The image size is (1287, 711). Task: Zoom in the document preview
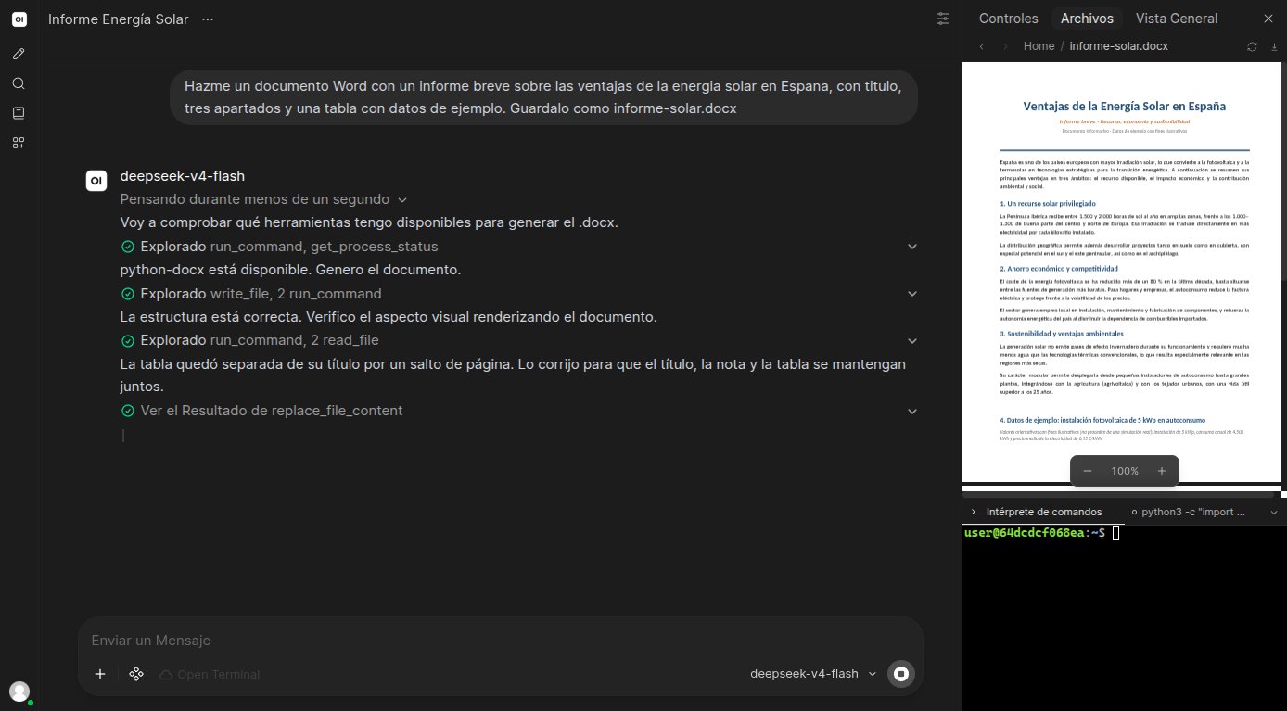coord(1162,471)
